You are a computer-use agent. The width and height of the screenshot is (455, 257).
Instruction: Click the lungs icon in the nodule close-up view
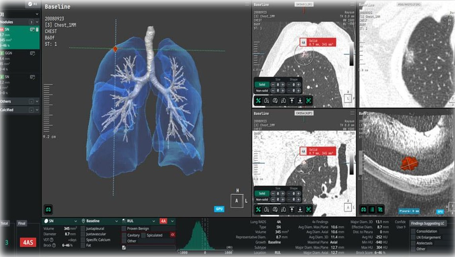point(363,210)
